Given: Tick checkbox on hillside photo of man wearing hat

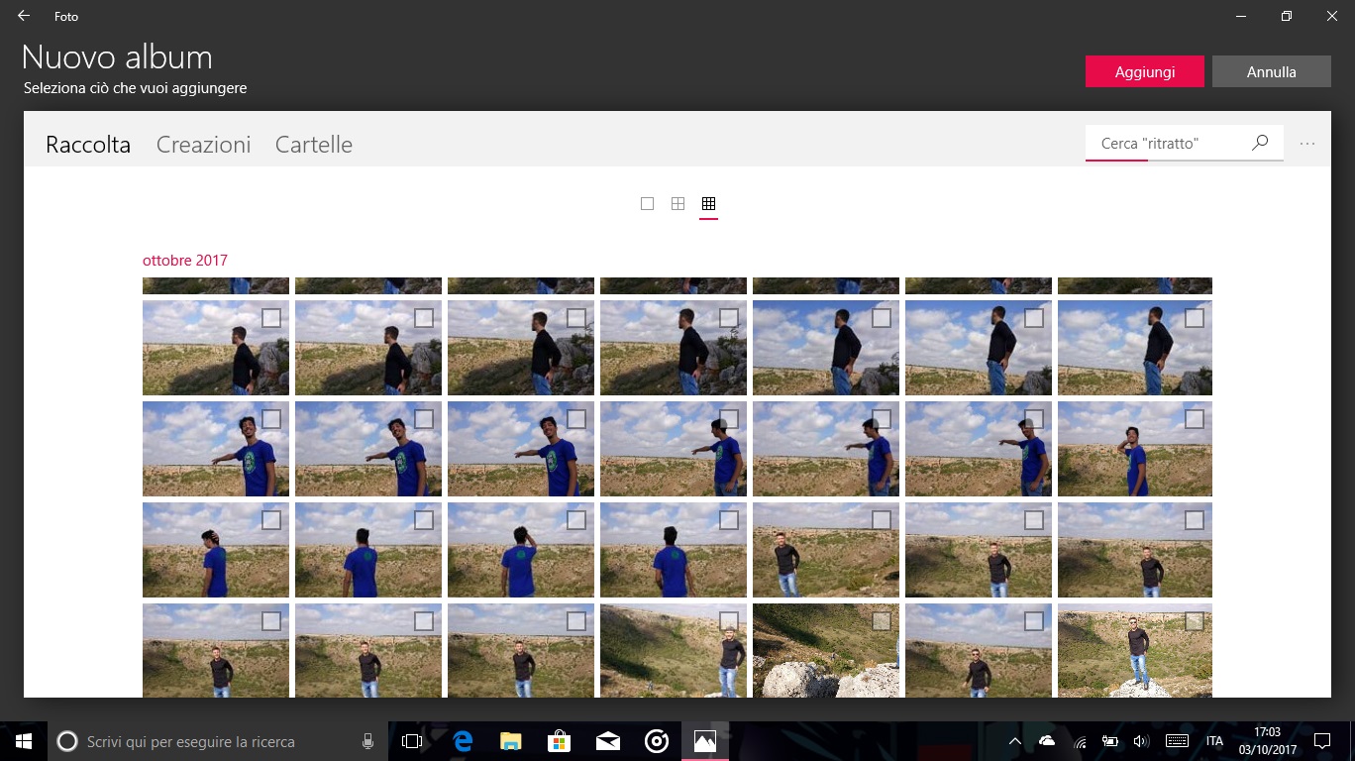Looking at the screenshot, I should click(728, 621).
